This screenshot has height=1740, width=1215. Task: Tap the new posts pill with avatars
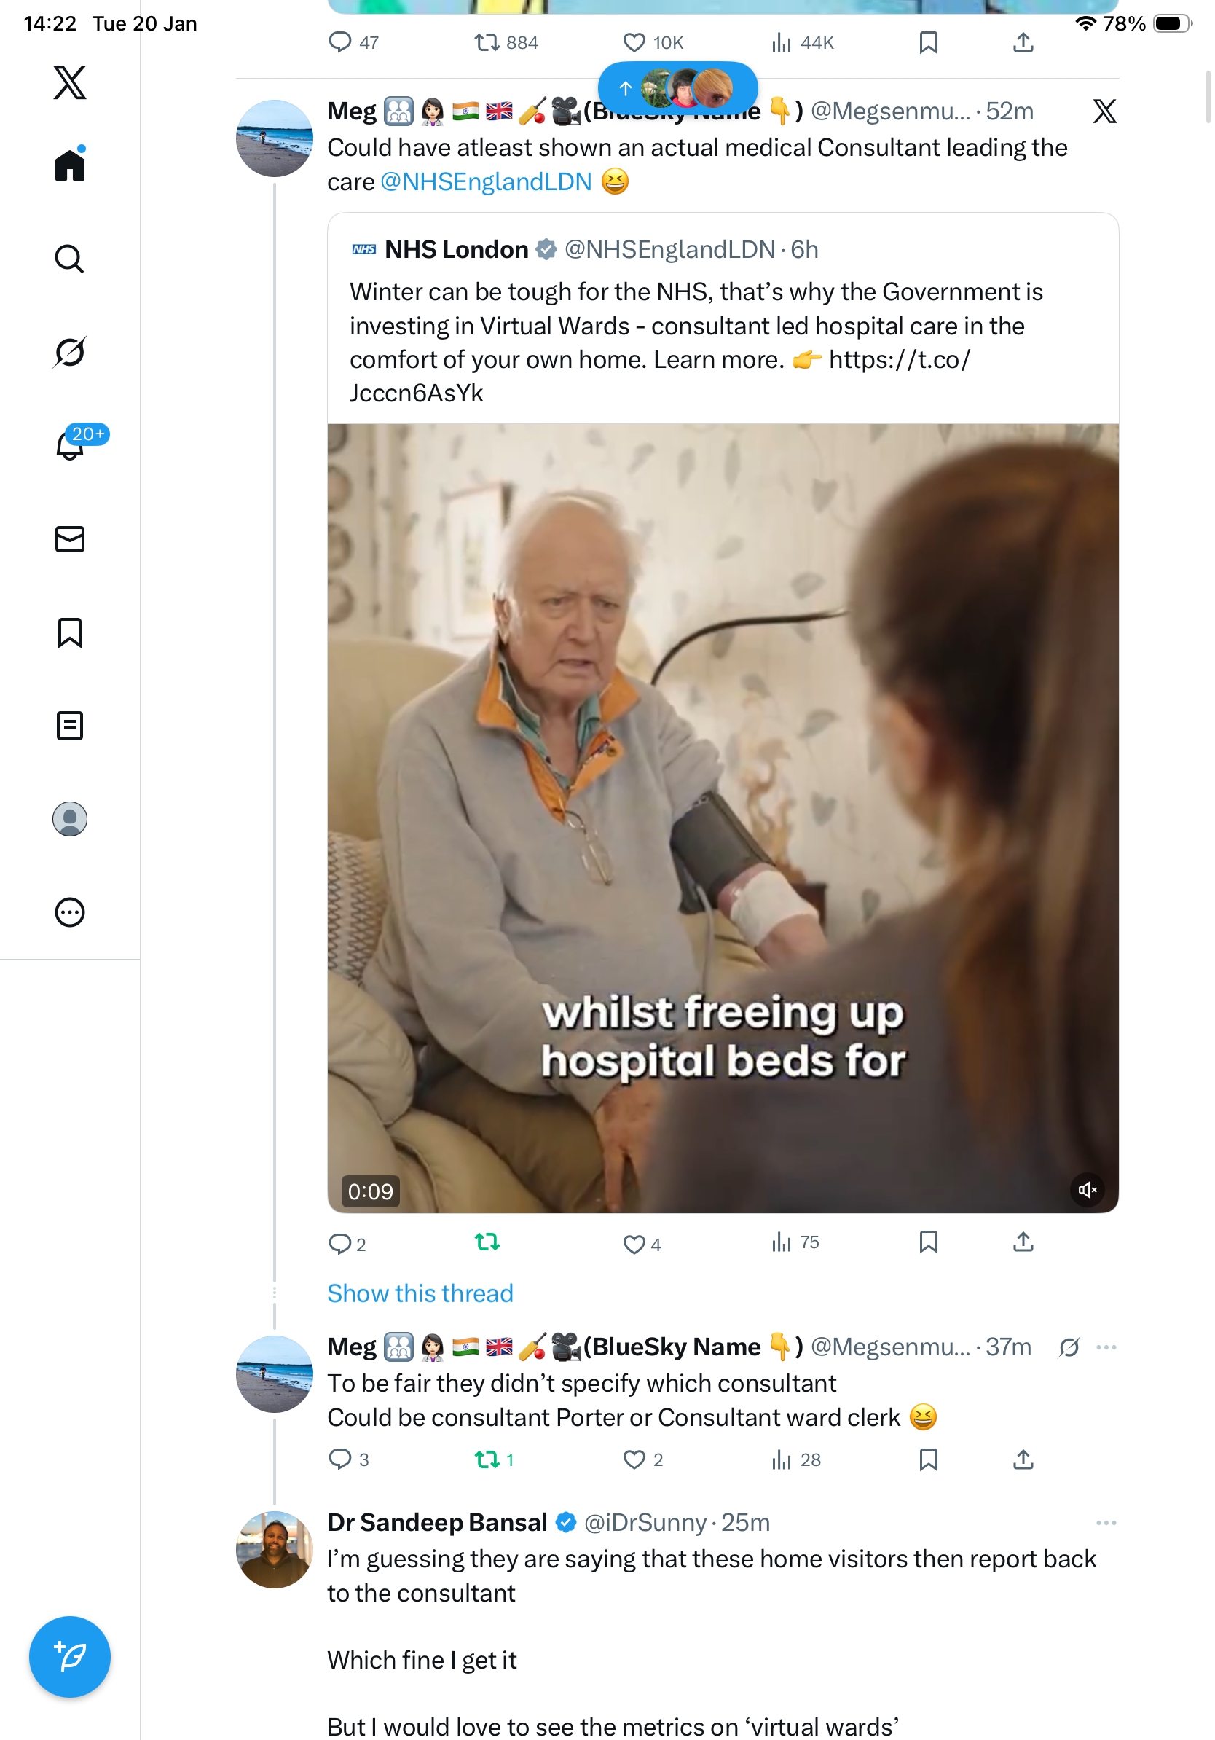[677, 89]
